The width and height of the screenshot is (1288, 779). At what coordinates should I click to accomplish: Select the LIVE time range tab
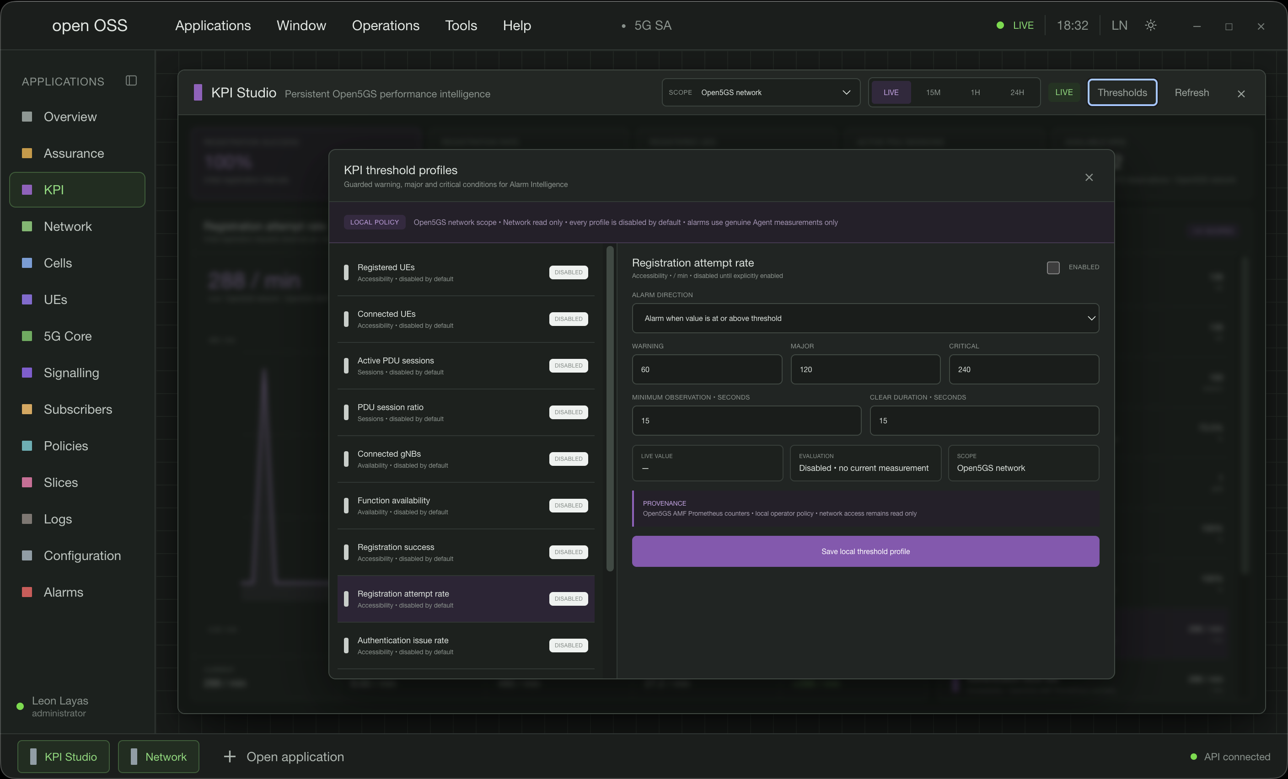891,92
